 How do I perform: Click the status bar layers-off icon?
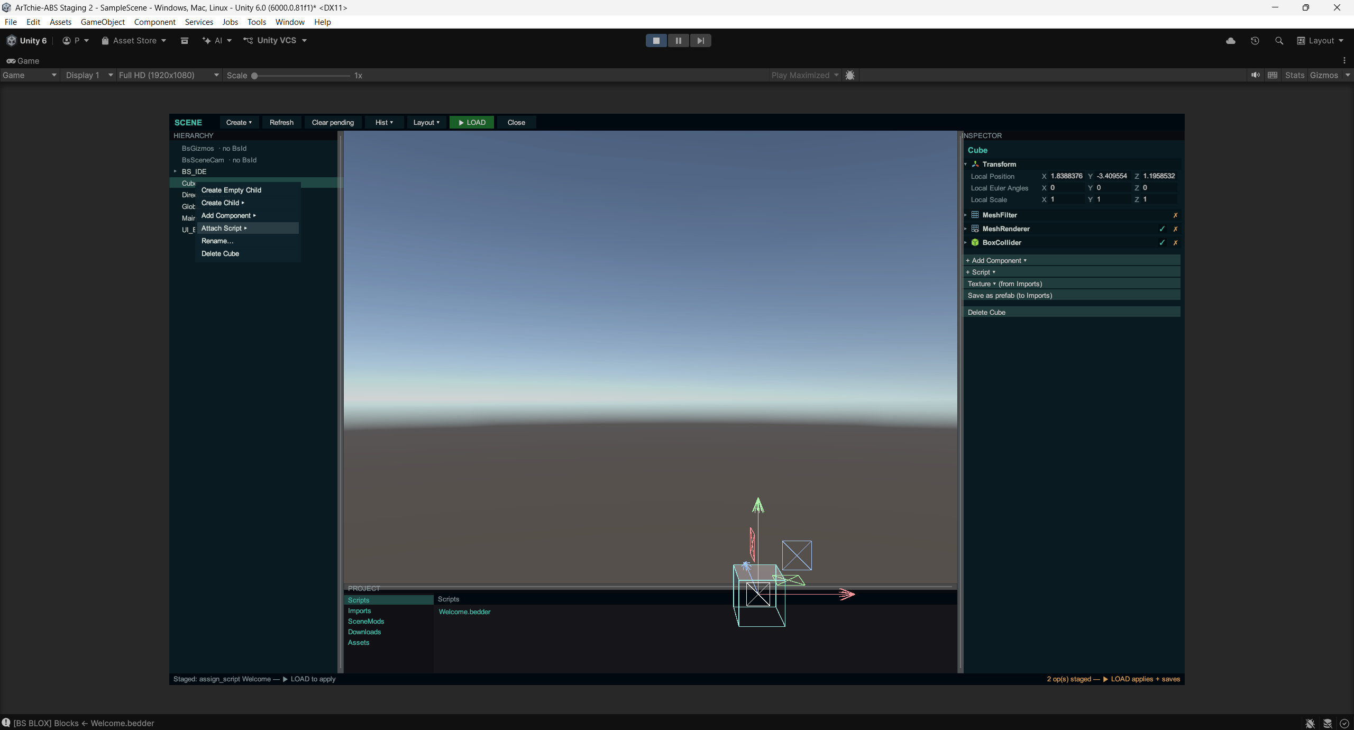[x=1328, y=723]
